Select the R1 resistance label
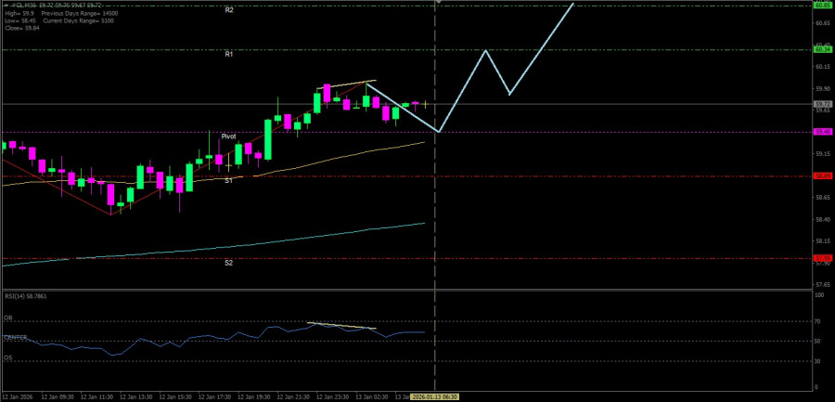835x402 pixels. pyautogui.click(x=229, y=55)
